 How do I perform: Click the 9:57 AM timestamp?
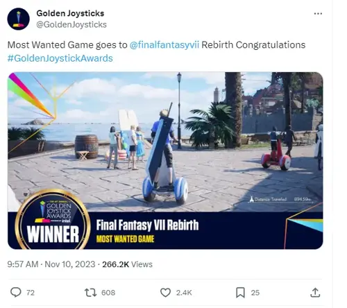click(23, 264)
